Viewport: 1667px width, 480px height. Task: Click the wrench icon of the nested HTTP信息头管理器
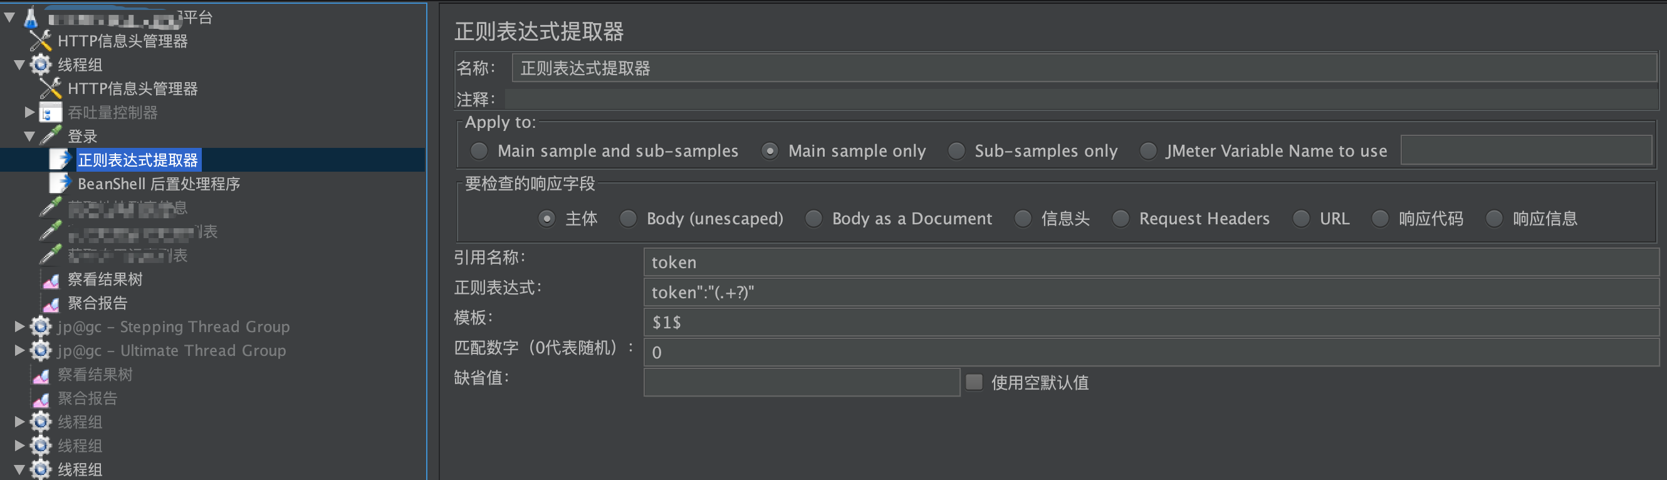point(51,88)
